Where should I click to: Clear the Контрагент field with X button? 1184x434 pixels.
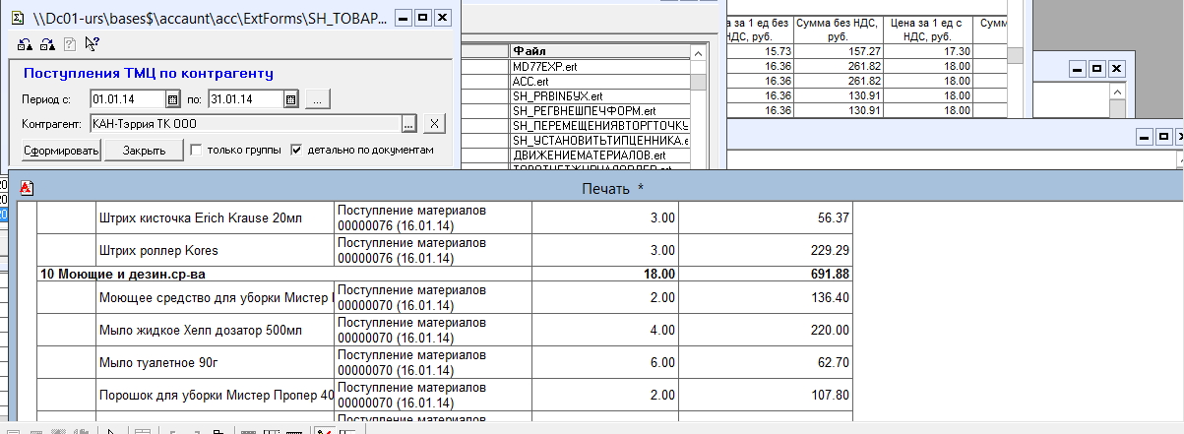tap(435, 124)
